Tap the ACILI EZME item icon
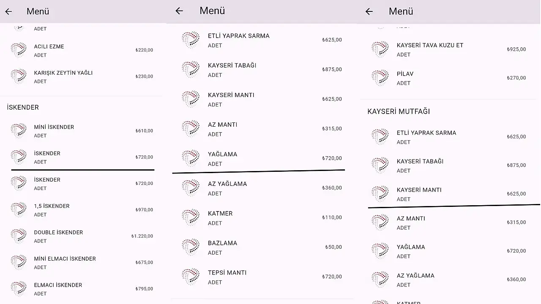541x304 pixels. tap(19, 50)
